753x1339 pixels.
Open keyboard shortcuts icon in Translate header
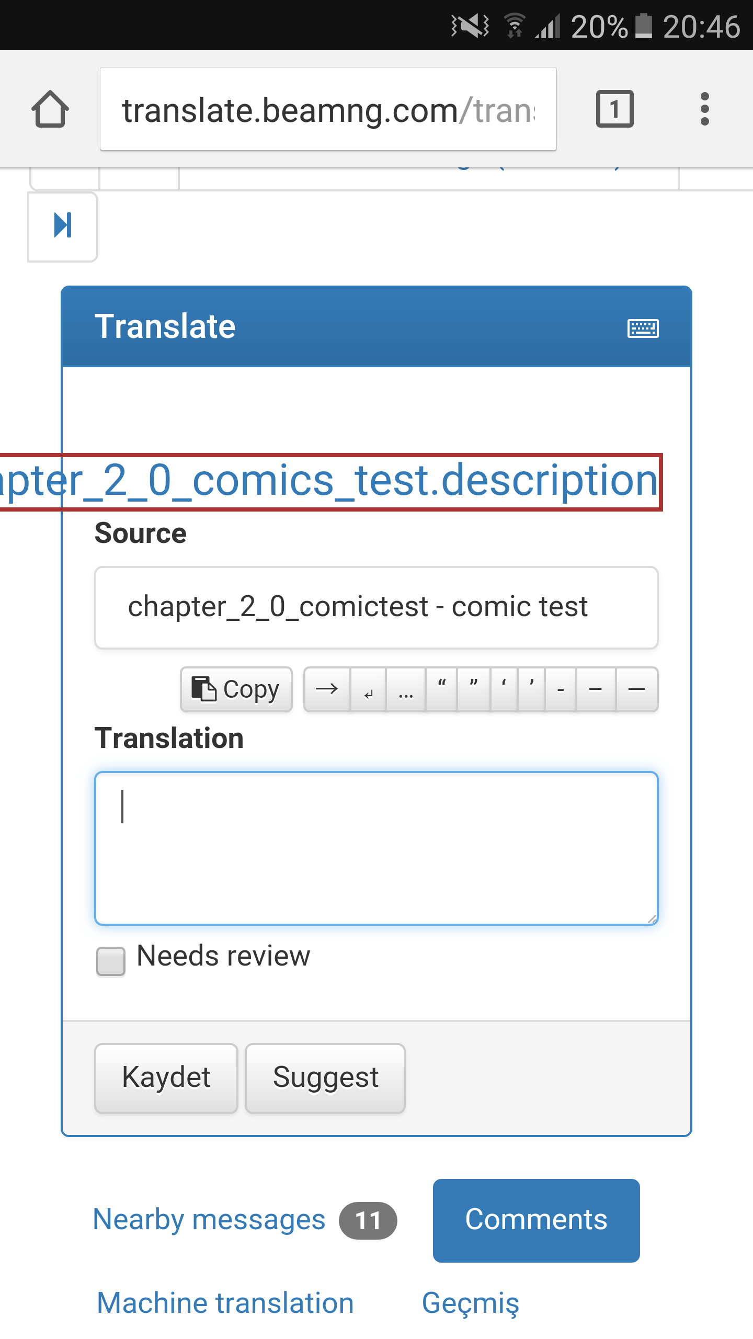tap(643, 328)
